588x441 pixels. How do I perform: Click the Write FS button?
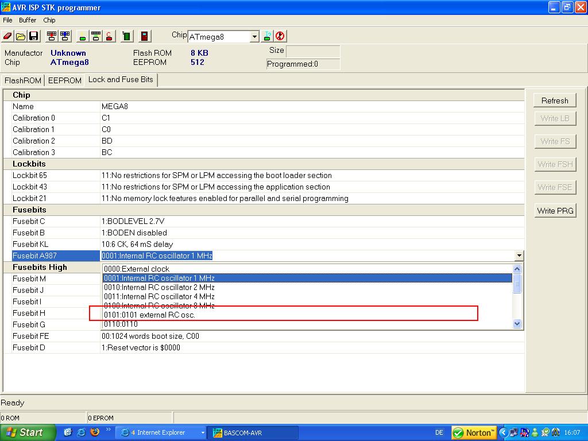555,141
